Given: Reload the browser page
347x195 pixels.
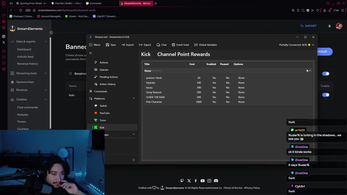Looking at the screenshot, I should click(21, 10).
